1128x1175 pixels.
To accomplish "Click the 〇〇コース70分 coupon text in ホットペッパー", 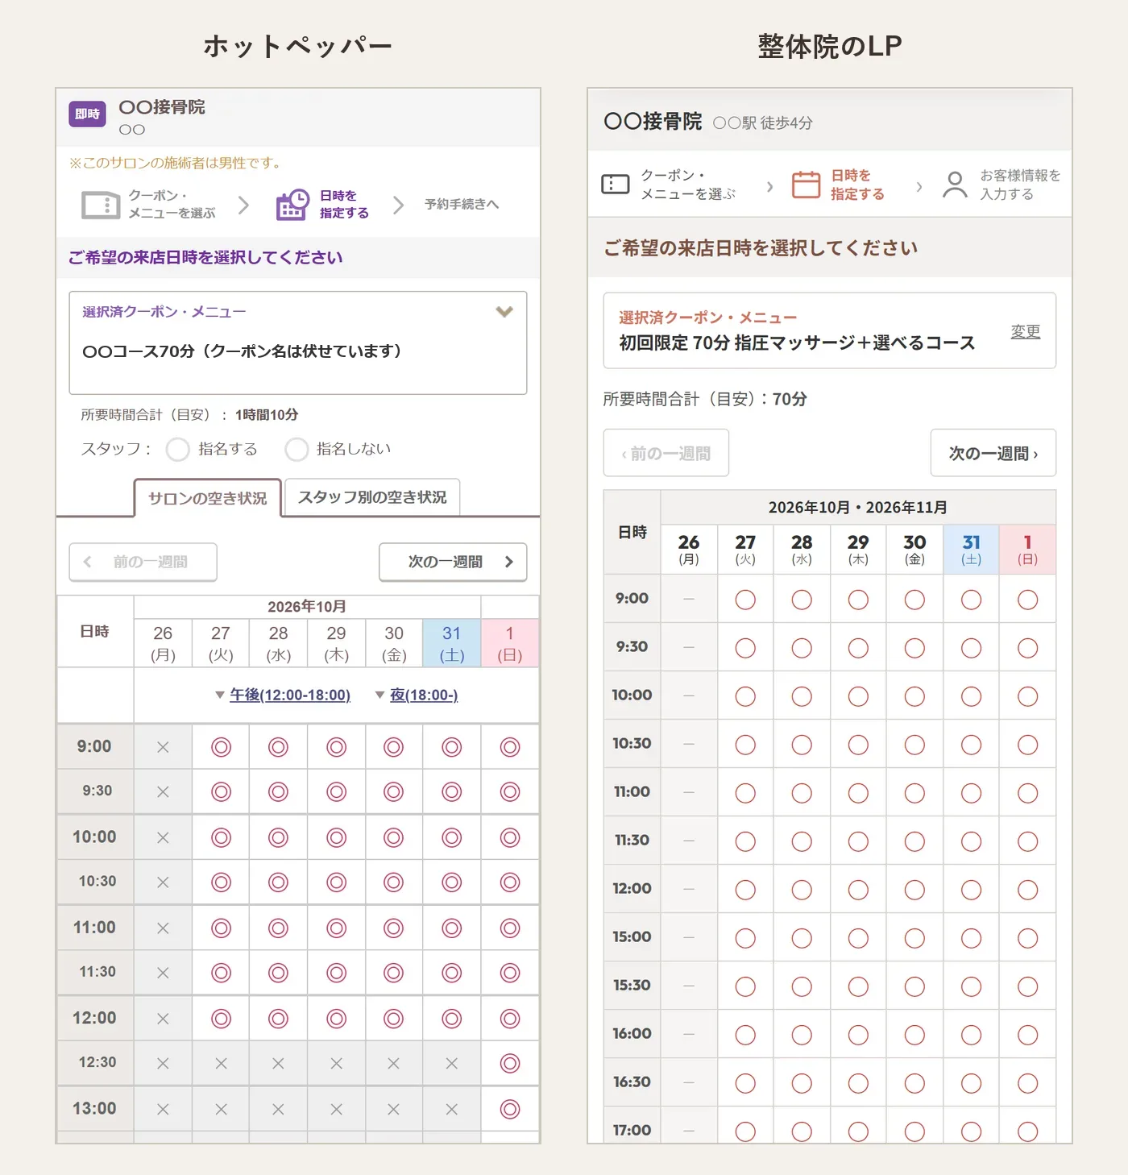I will (242, 351).
